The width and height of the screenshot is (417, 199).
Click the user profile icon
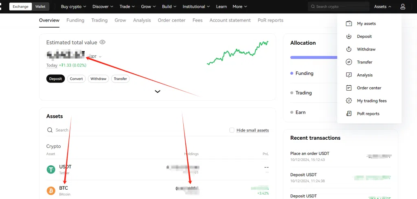pyautogui.click(x=403, y=6)
